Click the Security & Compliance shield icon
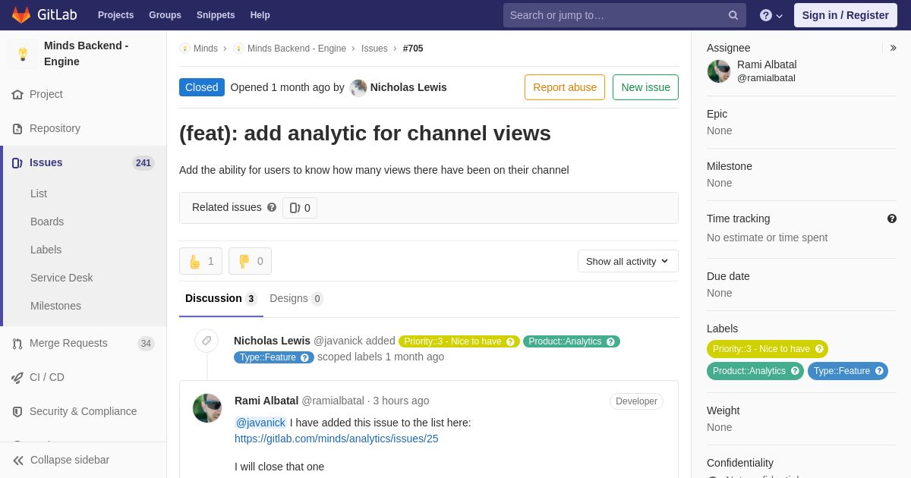Viewport: 911px width, 478px height. click(x=17, y=412)
